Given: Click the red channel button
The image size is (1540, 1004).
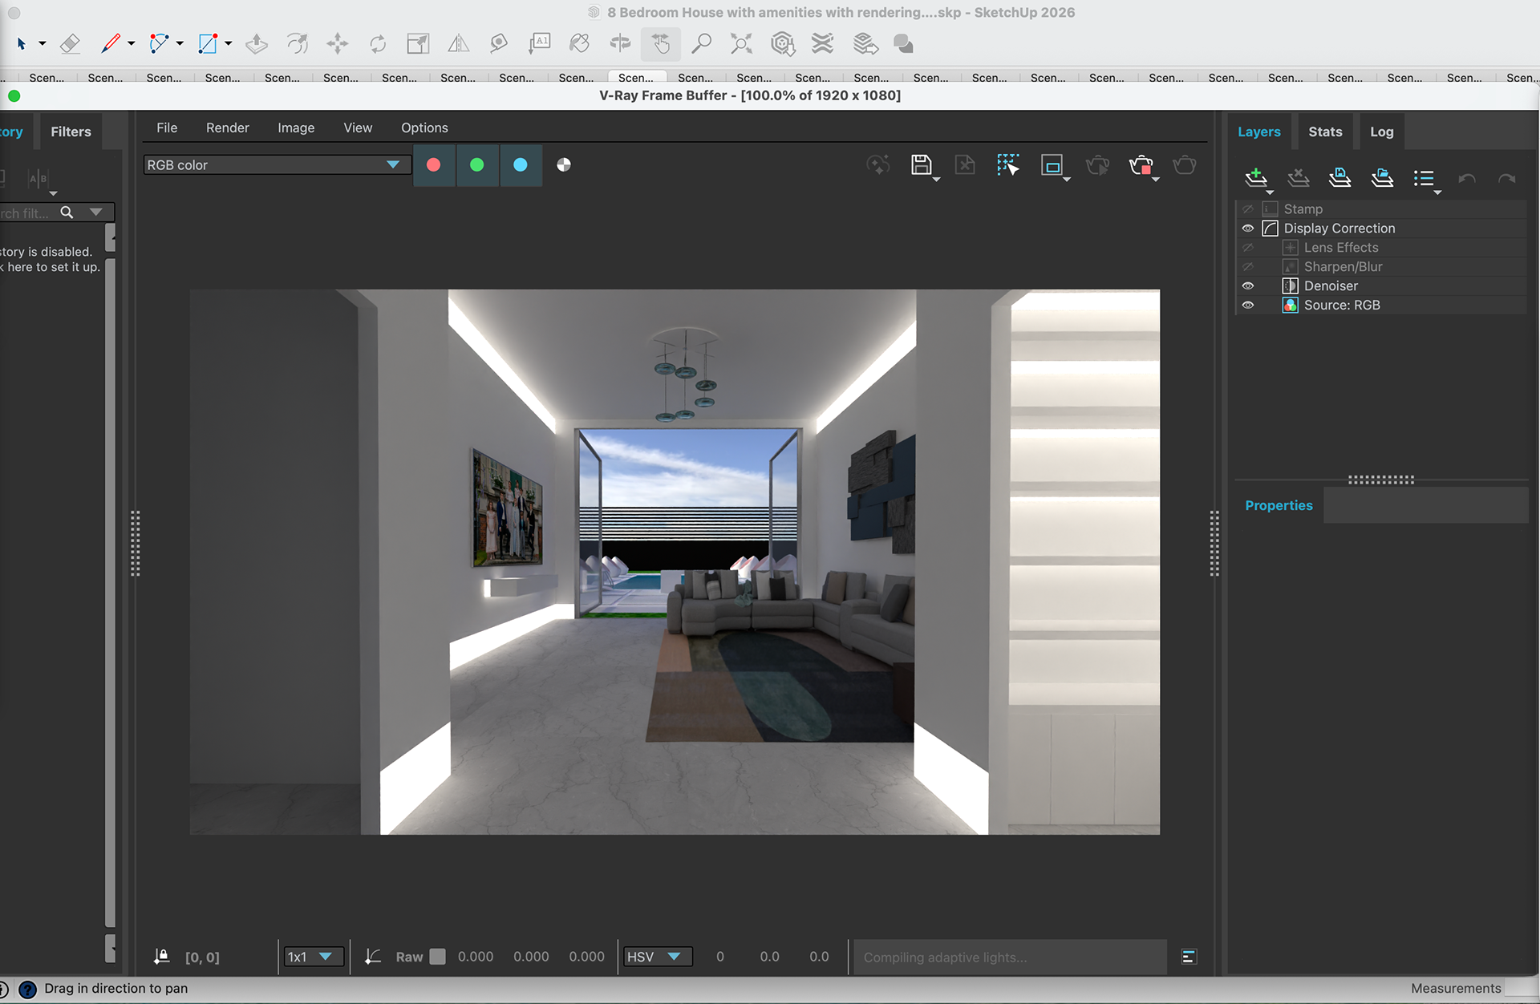Looking at the screenshot, I should tap(434, 165).
